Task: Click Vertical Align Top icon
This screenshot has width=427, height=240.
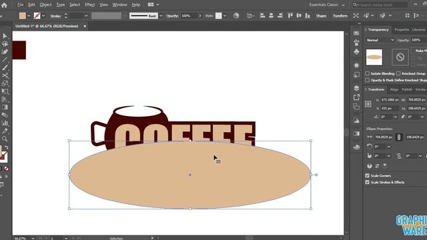Action: coord(290,16)
